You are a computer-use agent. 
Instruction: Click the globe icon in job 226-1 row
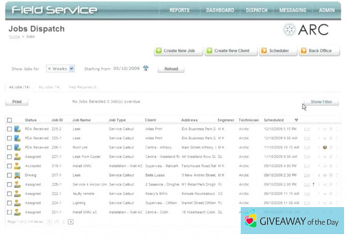point(325,147)
